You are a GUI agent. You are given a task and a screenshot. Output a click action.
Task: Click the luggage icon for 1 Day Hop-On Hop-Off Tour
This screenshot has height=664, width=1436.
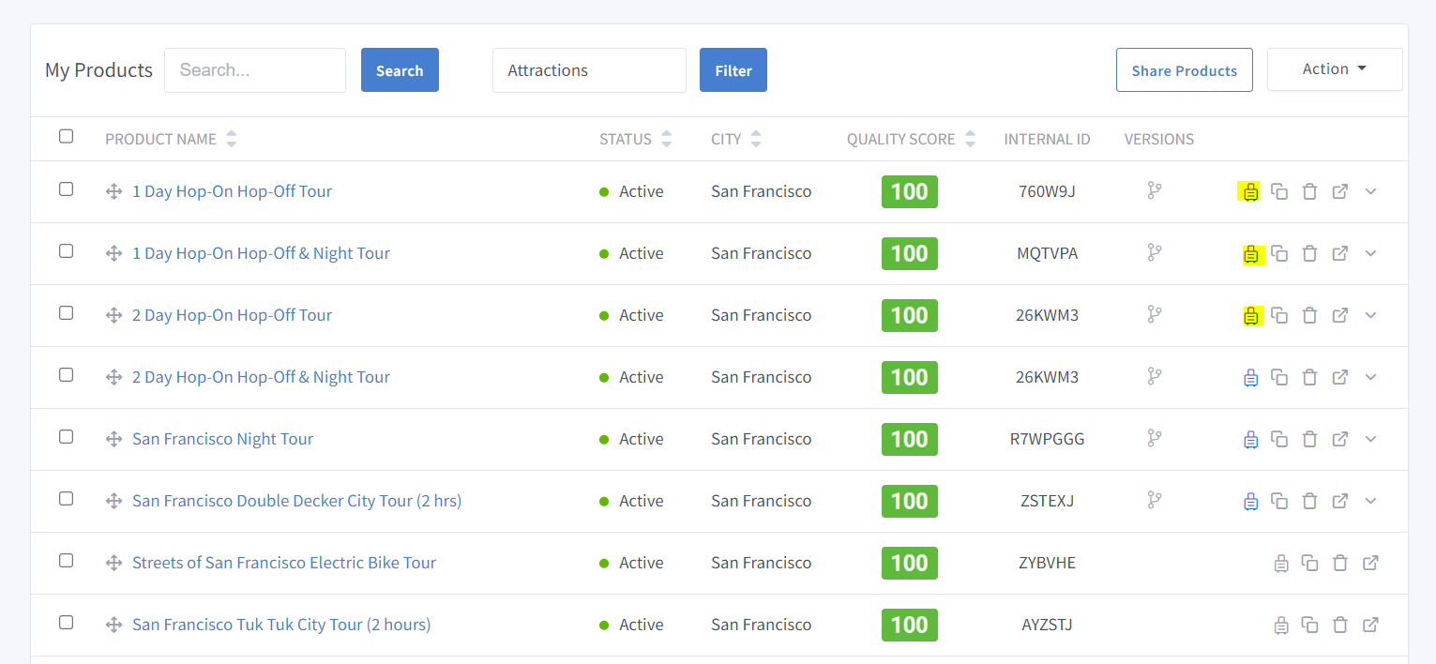click(1250, 192)
